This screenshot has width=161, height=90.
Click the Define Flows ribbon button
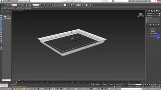(x=4, y=9)
